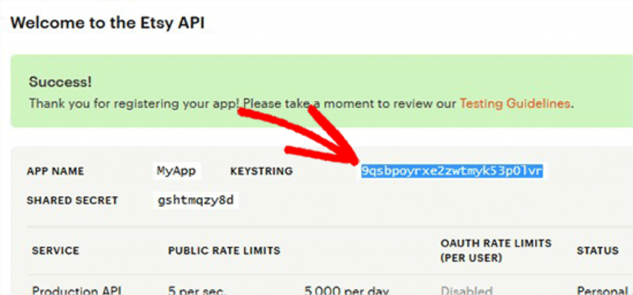633x295 pixels.
Task: Click the KEYSTRING label
Action: point(261,172)
